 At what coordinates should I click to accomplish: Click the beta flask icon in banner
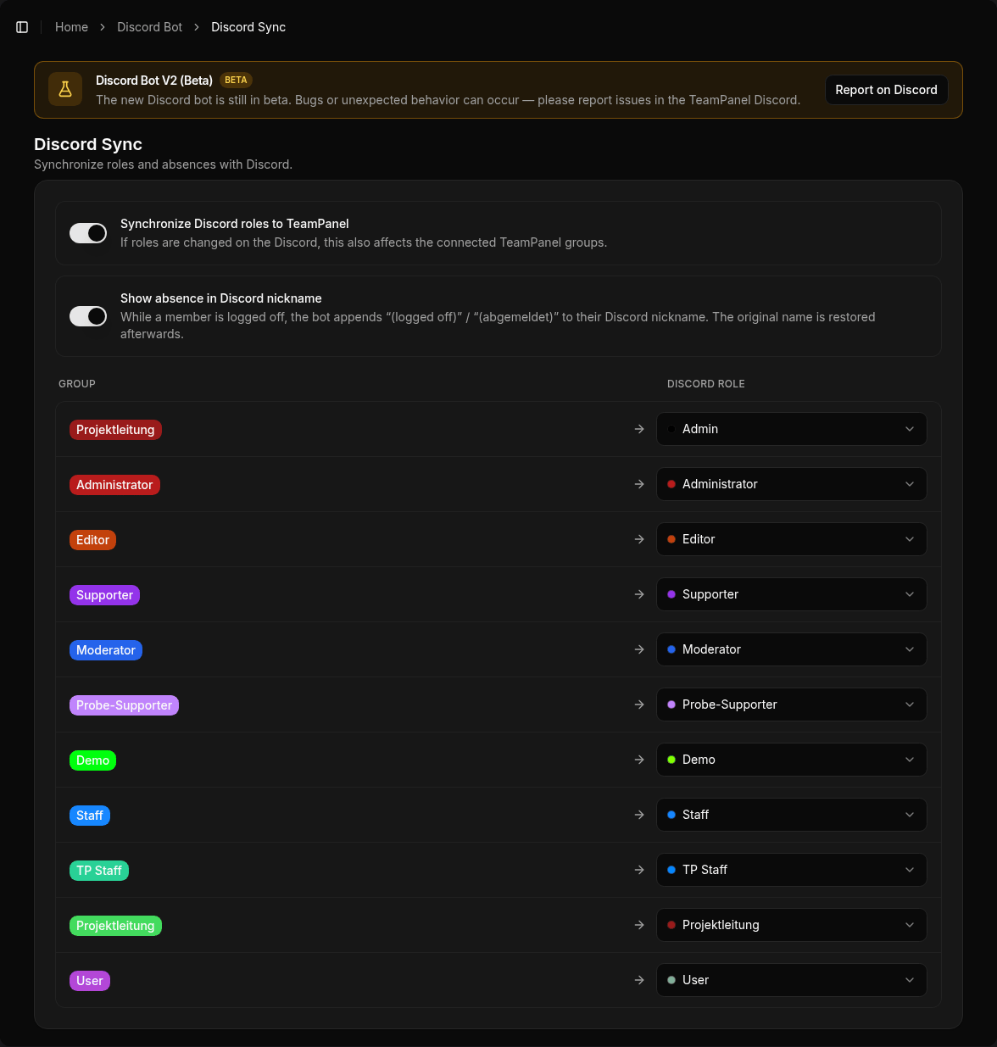click(65, 89)
